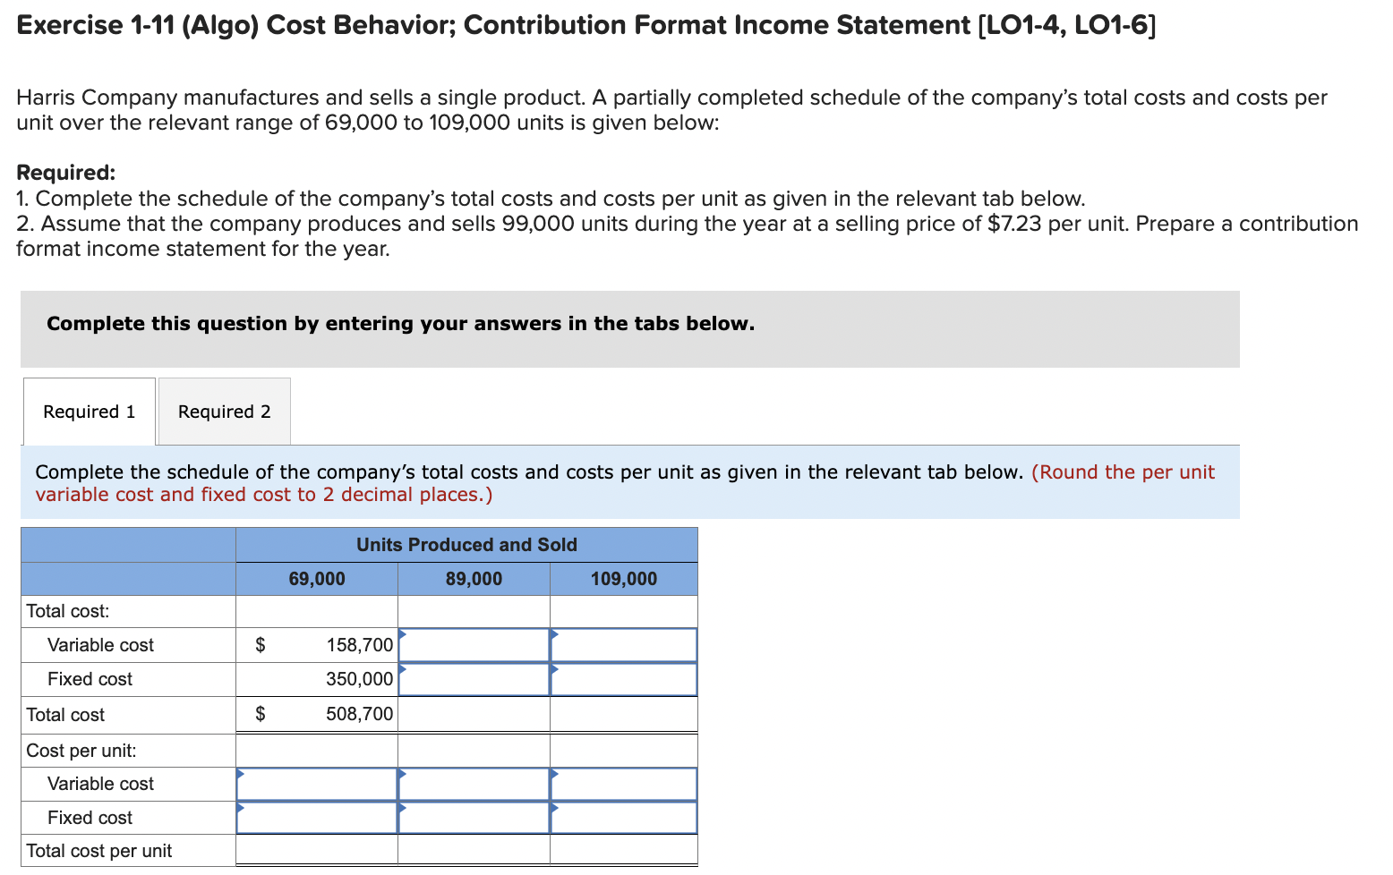Viewport: 1393px width, 875px height.
Task: Click the per-unit fixed cost field under 89,000 units
Action: pyautogui.click(x=473, y=817)
